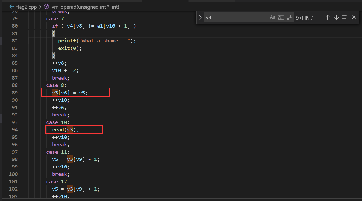Click 'v5 = v3[v9] - 1;' line

tap(76, 159)
